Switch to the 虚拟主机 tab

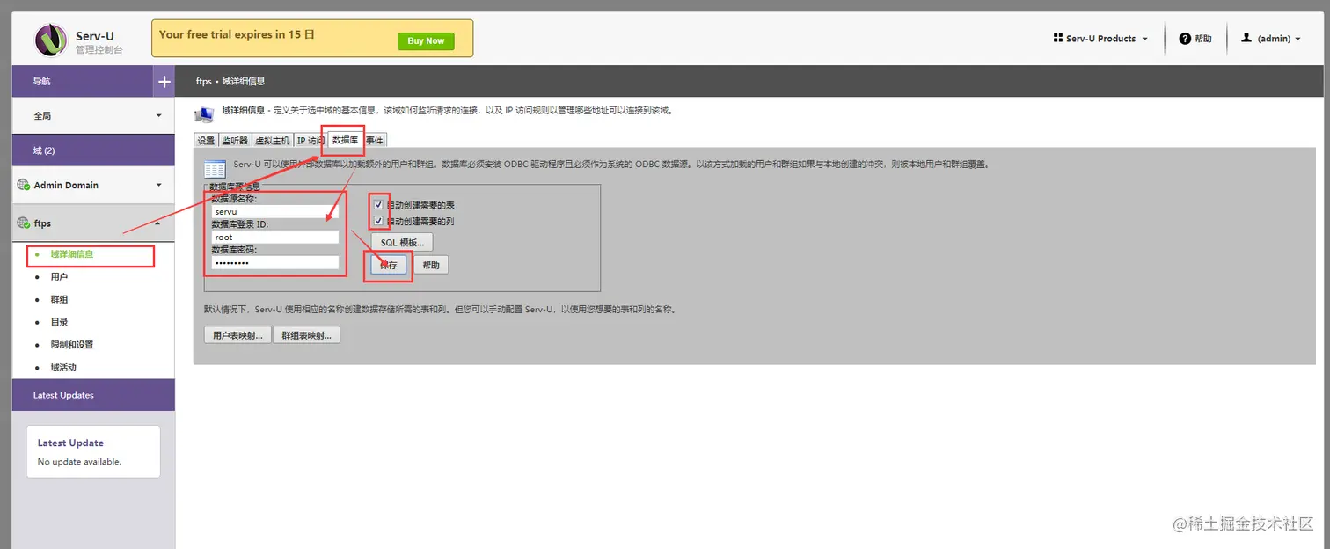tap(272, 140)
